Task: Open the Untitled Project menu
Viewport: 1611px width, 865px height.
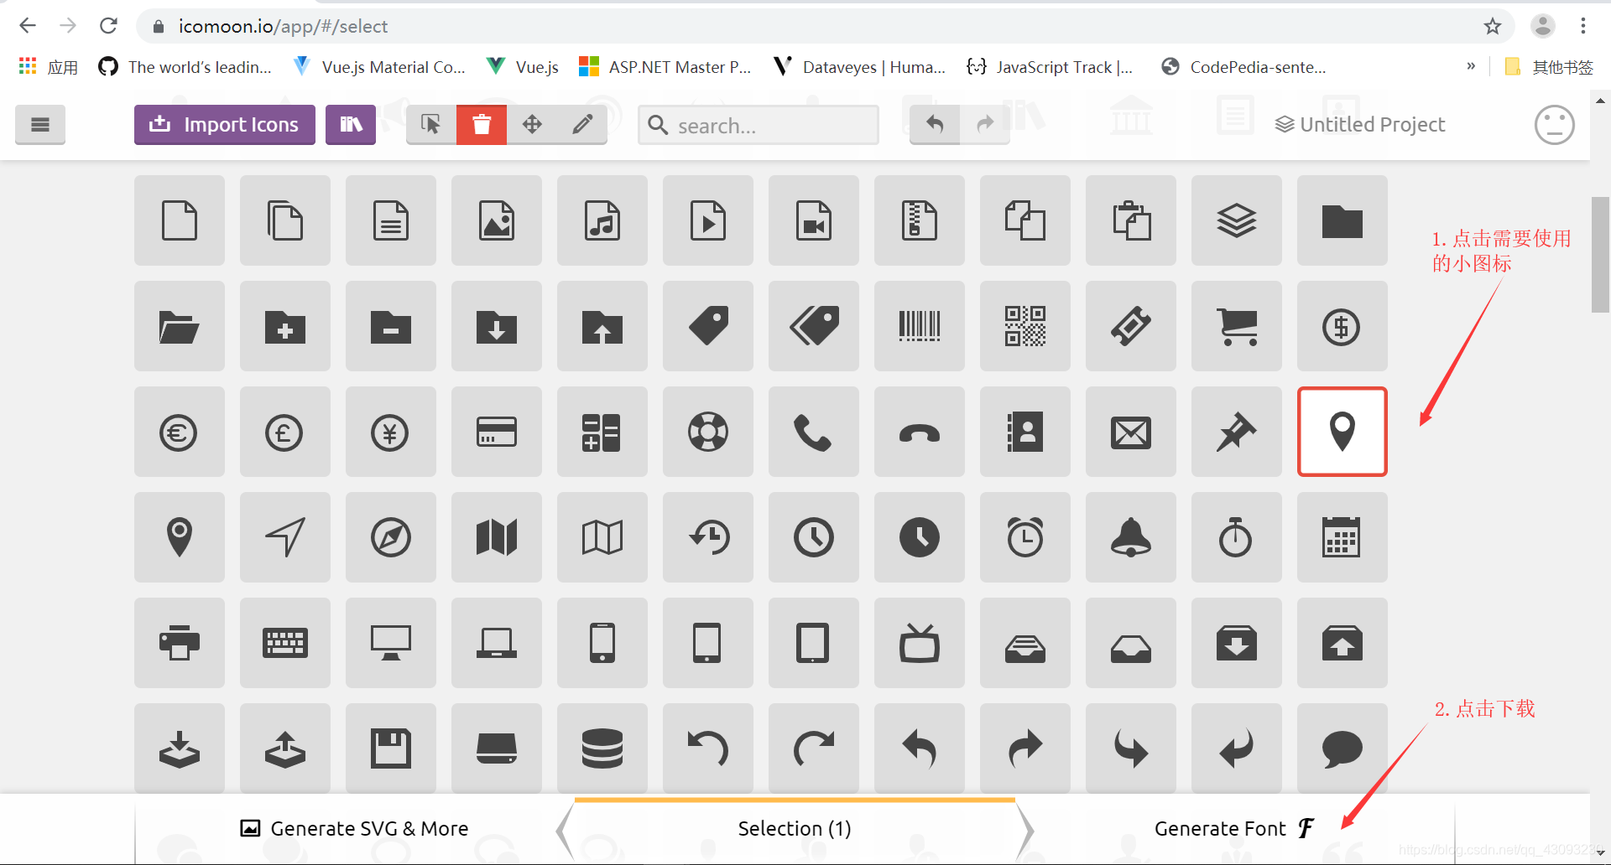Action: [1360, 125]
